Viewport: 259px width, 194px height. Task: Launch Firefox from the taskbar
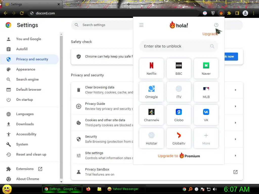click(88, 189)
